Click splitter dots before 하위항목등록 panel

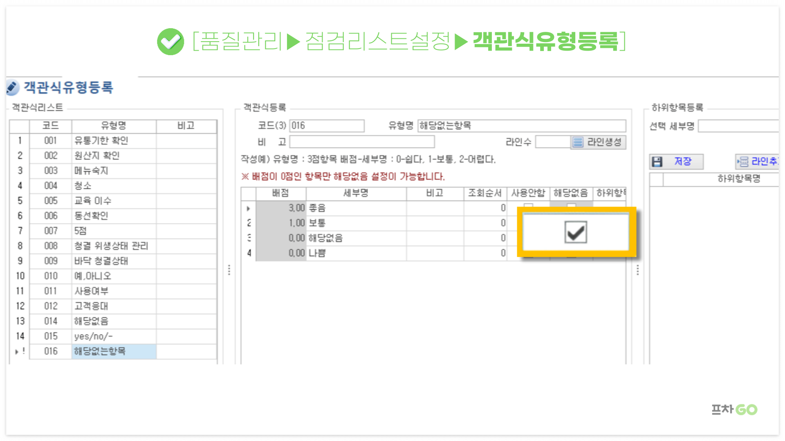(x=637, y=270)
